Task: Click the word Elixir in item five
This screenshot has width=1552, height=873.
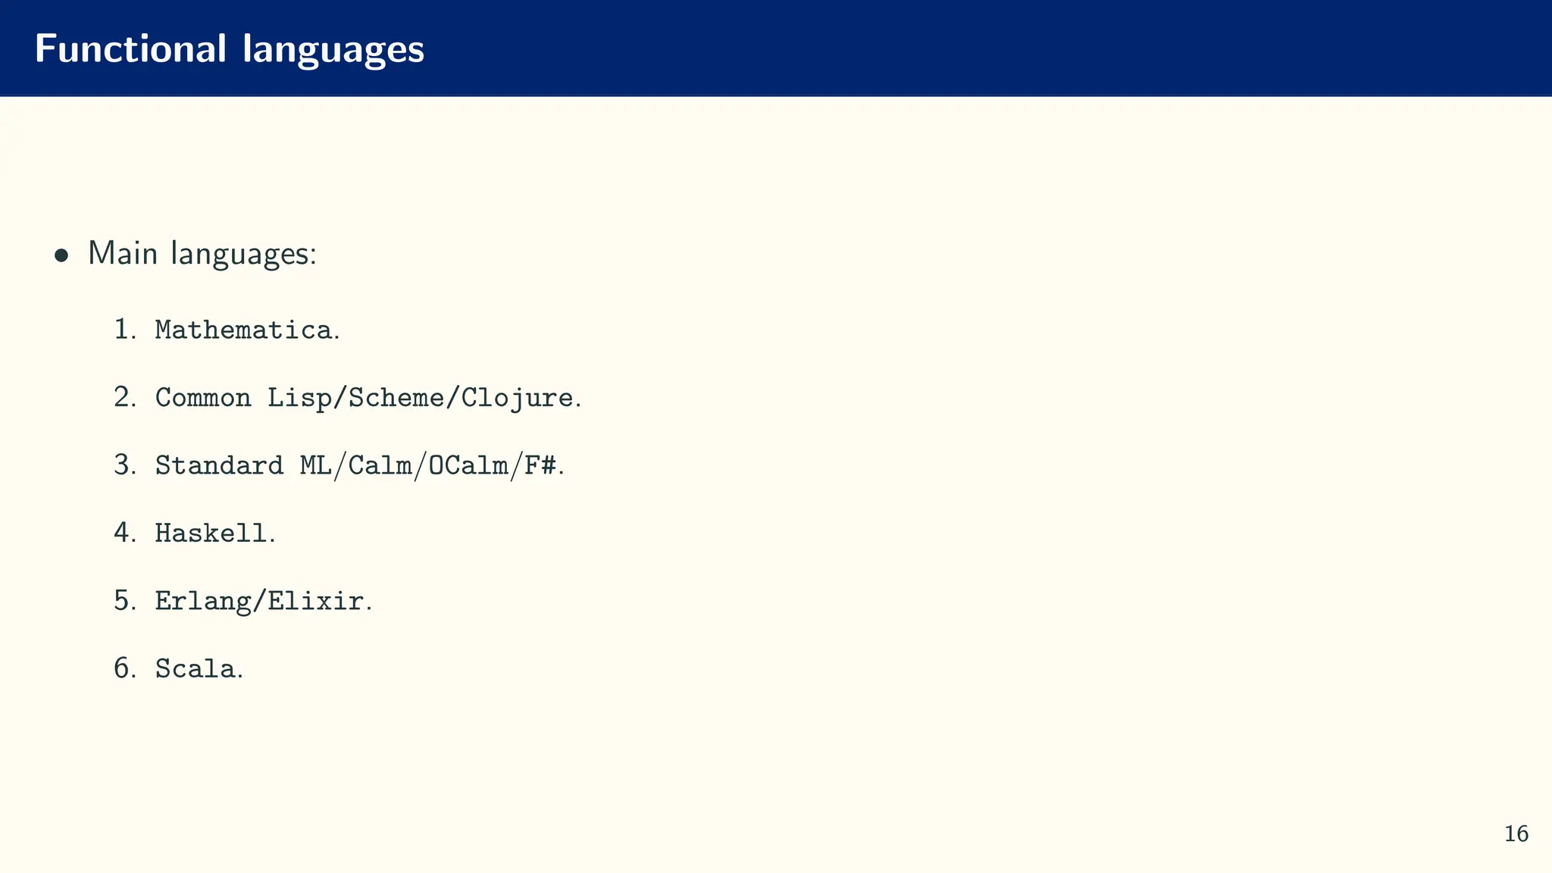Action: pyautogui.click(x=316, y=601)
